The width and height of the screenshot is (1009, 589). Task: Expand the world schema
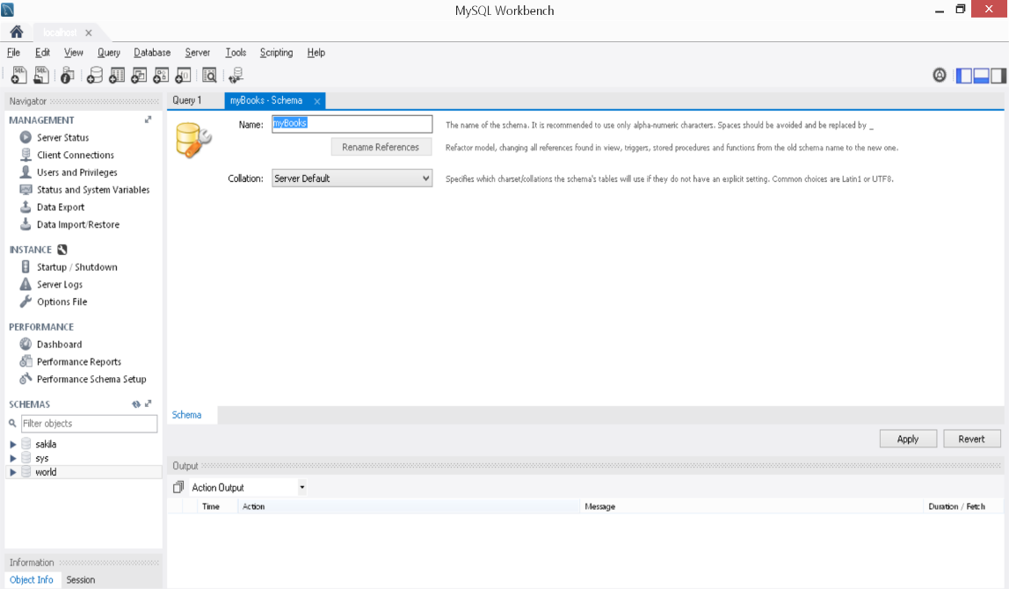click(x=13, y=472)
